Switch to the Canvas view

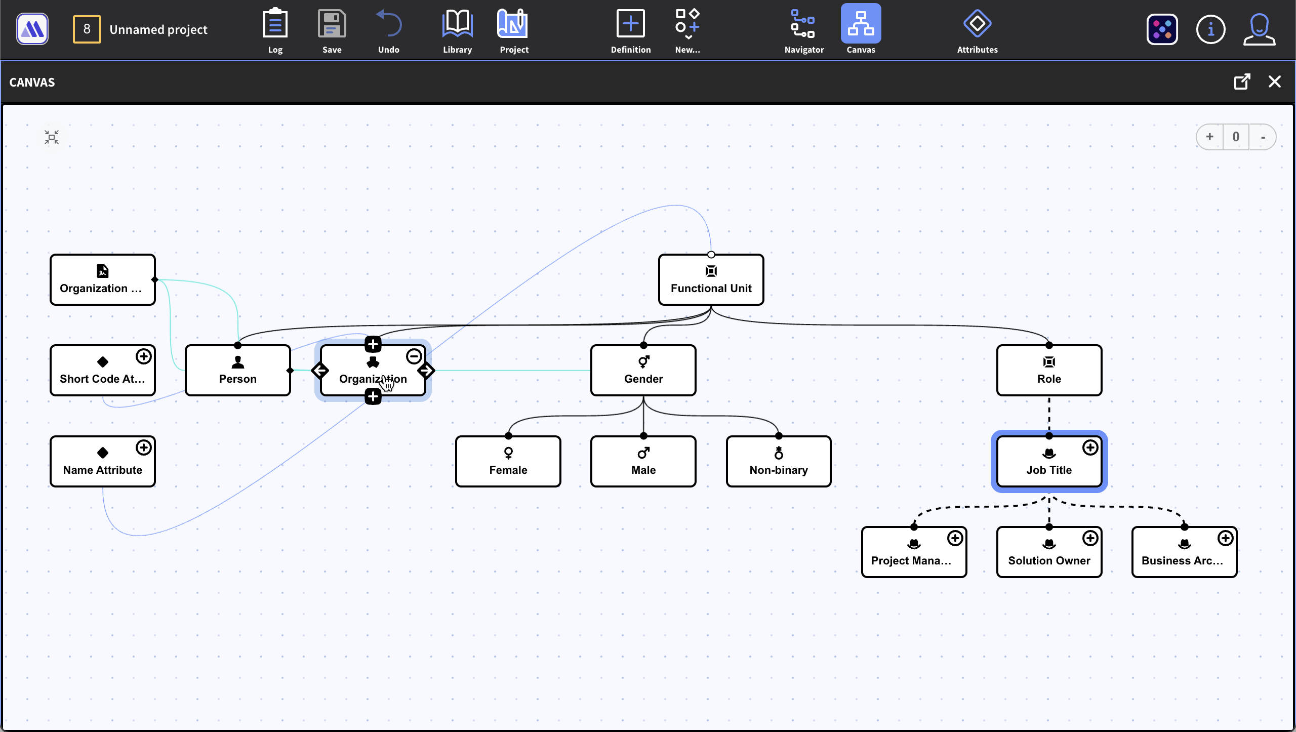click(861, 24)
